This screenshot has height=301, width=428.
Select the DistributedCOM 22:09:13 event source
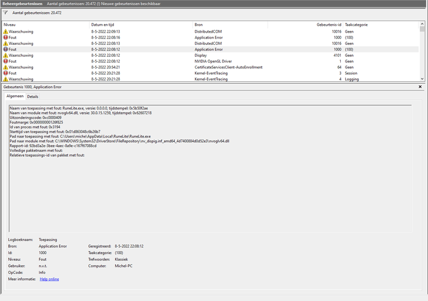208,32
